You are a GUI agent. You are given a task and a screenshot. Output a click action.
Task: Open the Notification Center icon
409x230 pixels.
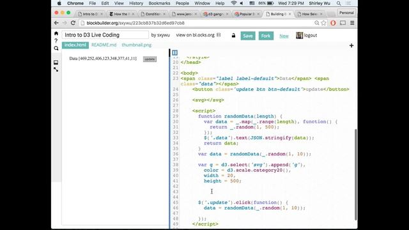coord(348,3)
